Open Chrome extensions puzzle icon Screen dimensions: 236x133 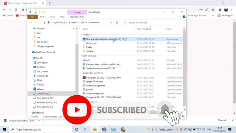220,10
